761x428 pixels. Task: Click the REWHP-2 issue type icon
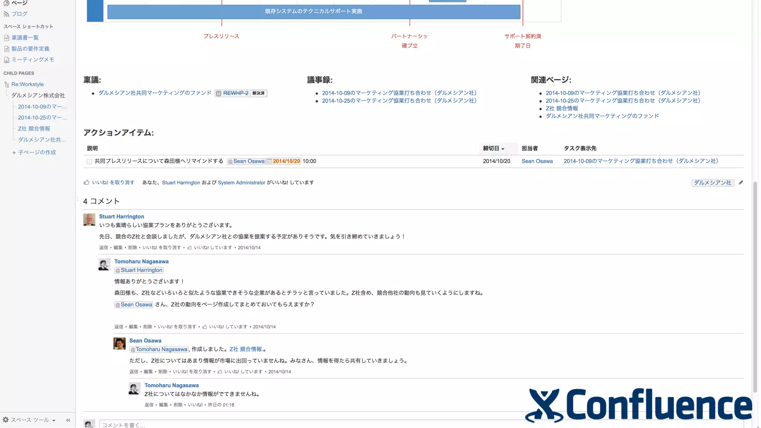[x=218, y=93]
